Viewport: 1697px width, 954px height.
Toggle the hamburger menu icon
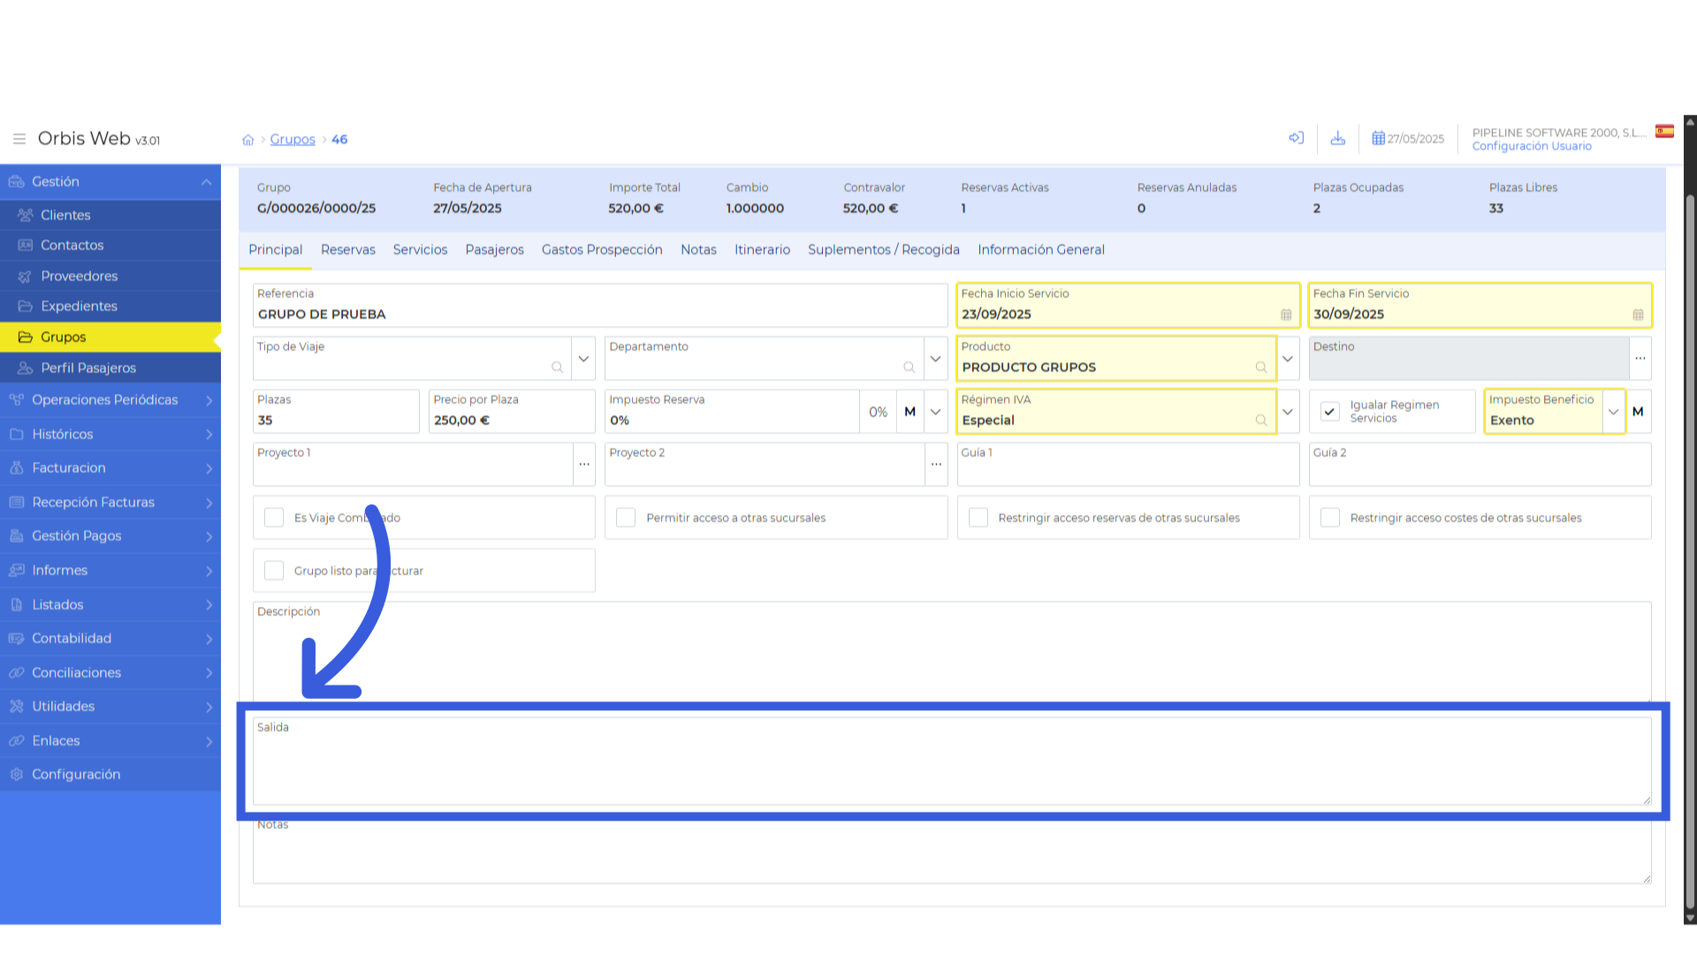pyautogui.click(x=19, y=139)
